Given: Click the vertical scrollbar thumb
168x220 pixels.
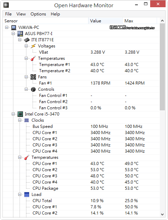Looking at the screenshot, I should point(162,67).
